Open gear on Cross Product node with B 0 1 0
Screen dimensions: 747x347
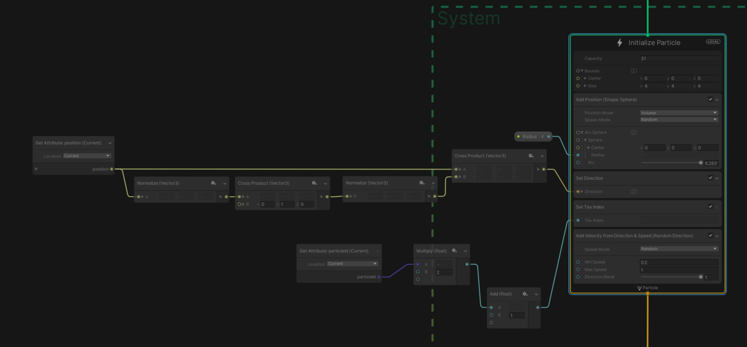(315, 183)
